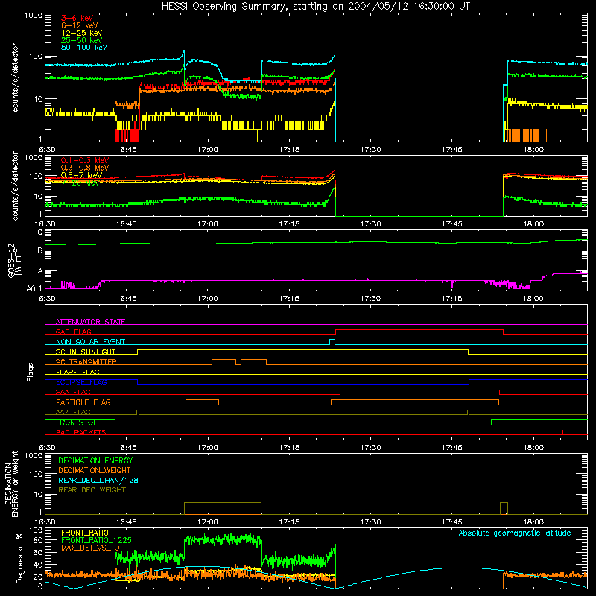Pick the FLARE_FLAG label
Screen dimensions: 596x596
click(x=77, y=372)
